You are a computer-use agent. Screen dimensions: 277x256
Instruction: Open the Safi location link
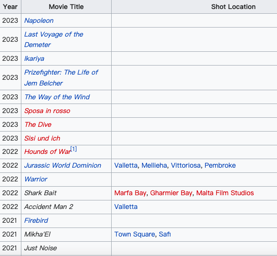[165, 234]
